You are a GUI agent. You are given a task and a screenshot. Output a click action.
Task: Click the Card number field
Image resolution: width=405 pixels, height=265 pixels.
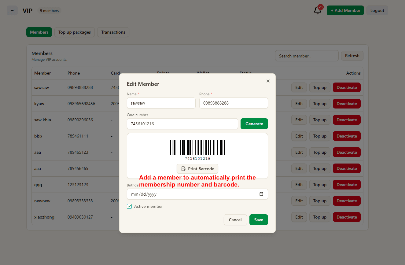point(182,124)
